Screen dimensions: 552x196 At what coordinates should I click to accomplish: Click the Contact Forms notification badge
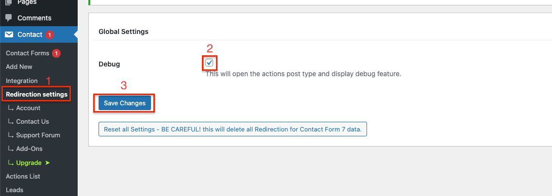(56, 53)
